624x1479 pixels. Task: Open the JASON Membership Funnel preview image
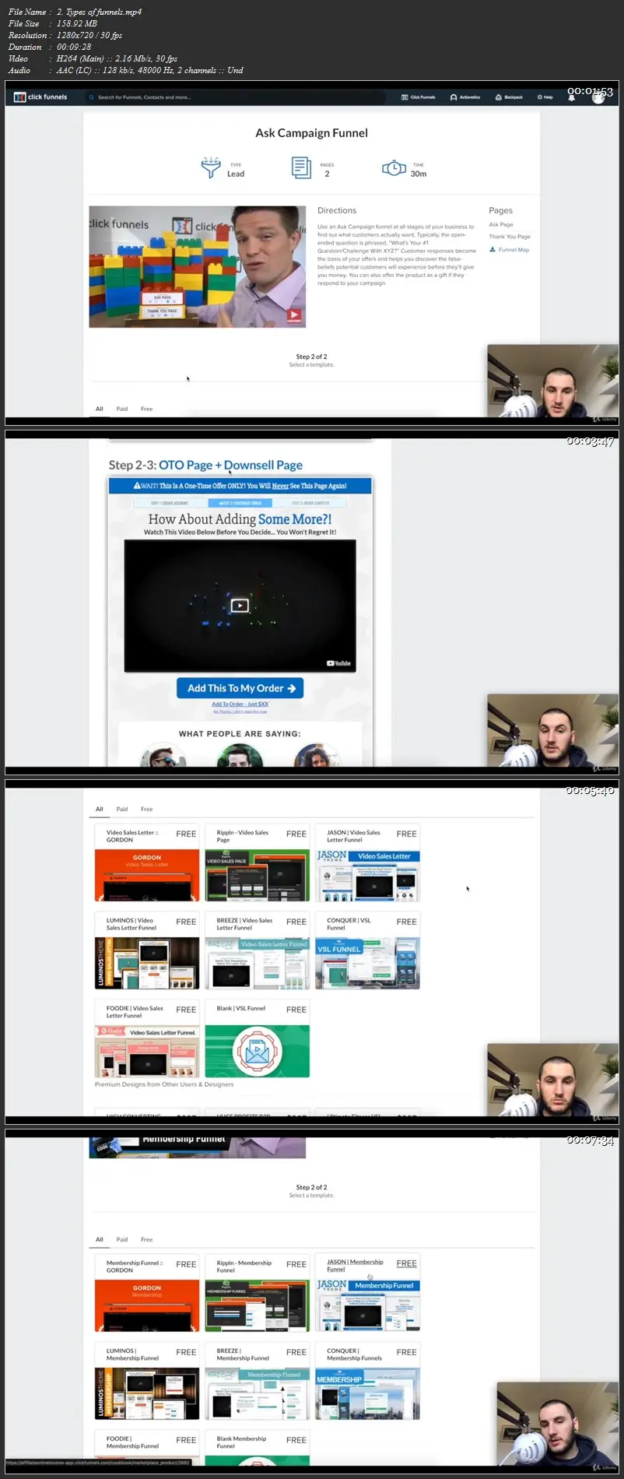tap(368, 1305)
